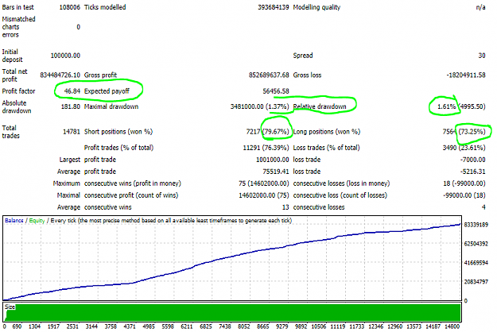Click the x-axis tick label 14800
Screen dimensions: 497x332
click(x=452, y=326)
